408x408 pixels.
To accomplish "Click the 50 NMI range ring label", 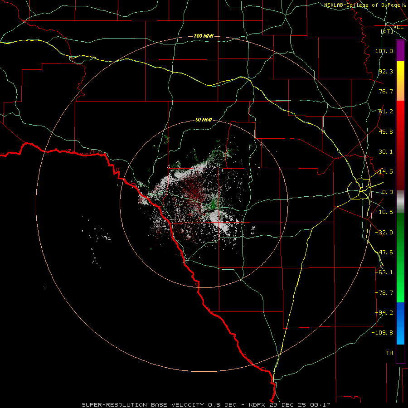I will [x=204, y=120].
